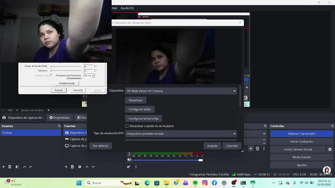335x188 pixels.
Task: Click Configurar Video button
Action: click(x=140, y=109)
